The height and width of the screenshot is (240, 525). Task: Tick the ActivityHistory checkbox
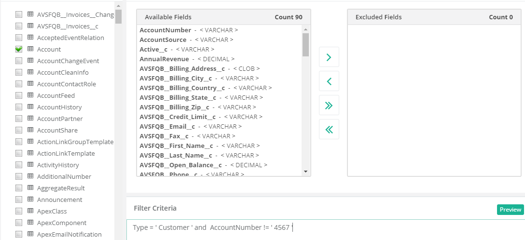pos(19,165)
